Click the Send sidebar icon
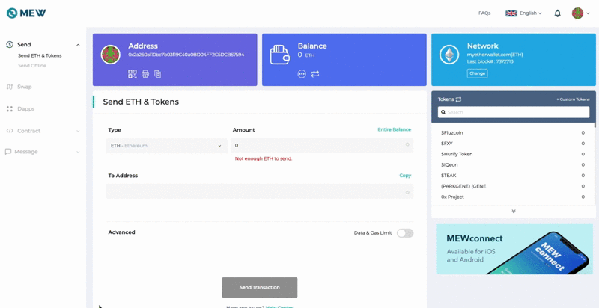 click(10, 45)
